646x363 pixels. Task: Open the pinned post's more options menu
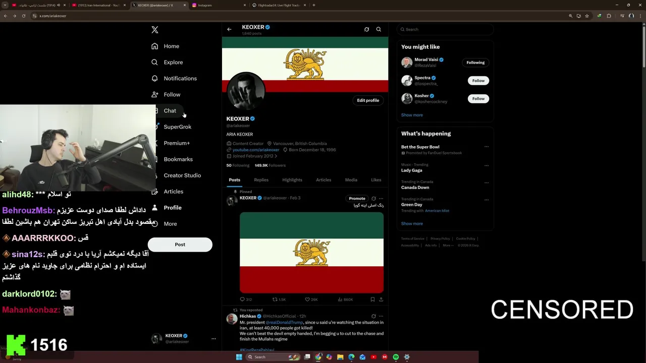[381, 199]
